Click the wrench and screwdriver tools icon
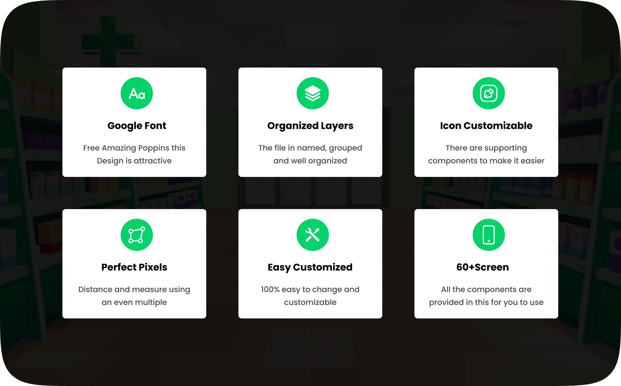Screen dimensions: 621x386 312,235
